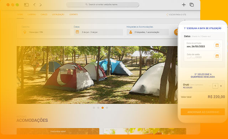The image size is (228, 139).
Task: Open a new browser tab with plus icon
Action: coord(184,5)
